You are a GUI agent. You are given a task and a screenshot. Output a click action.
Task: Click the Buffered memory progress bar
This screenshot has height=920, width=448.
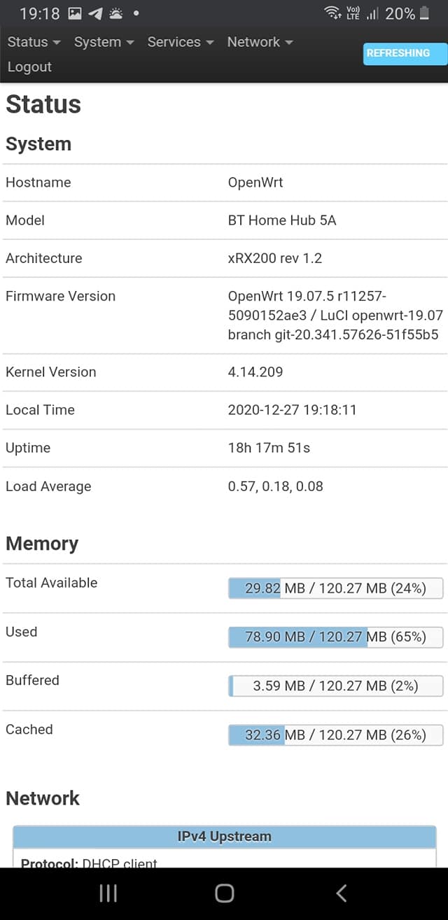pyautogui.click(x=336, y=686)
